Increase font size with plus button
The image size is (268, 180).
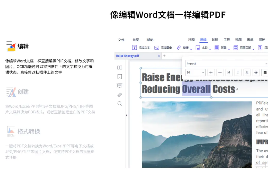pos(211,73)
